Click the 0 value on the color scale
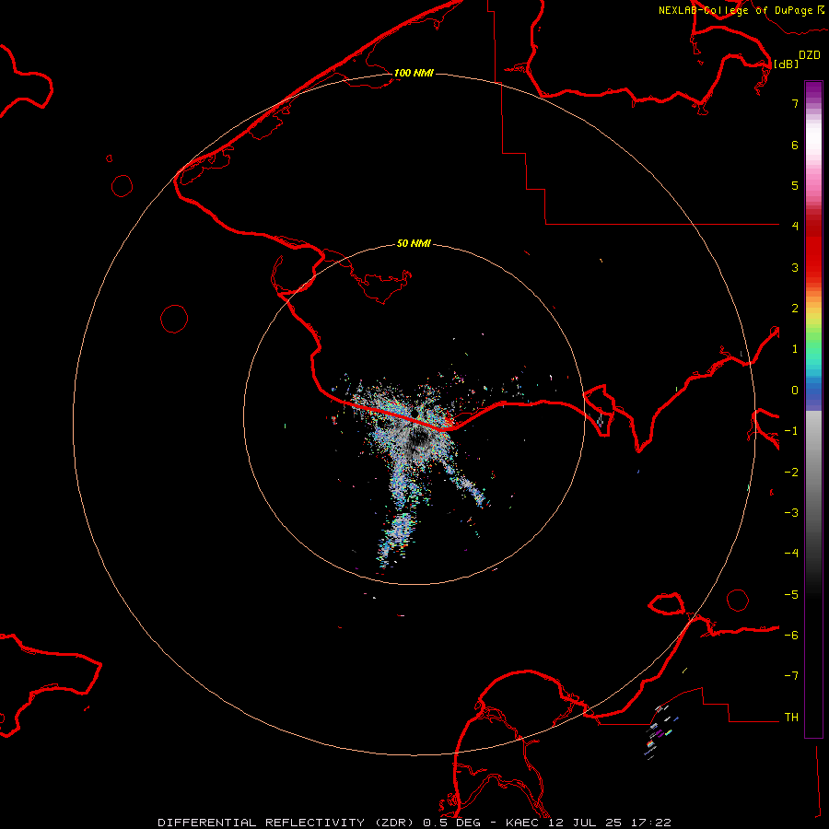Viewport: 829px width, 829px height. [795, 391]
